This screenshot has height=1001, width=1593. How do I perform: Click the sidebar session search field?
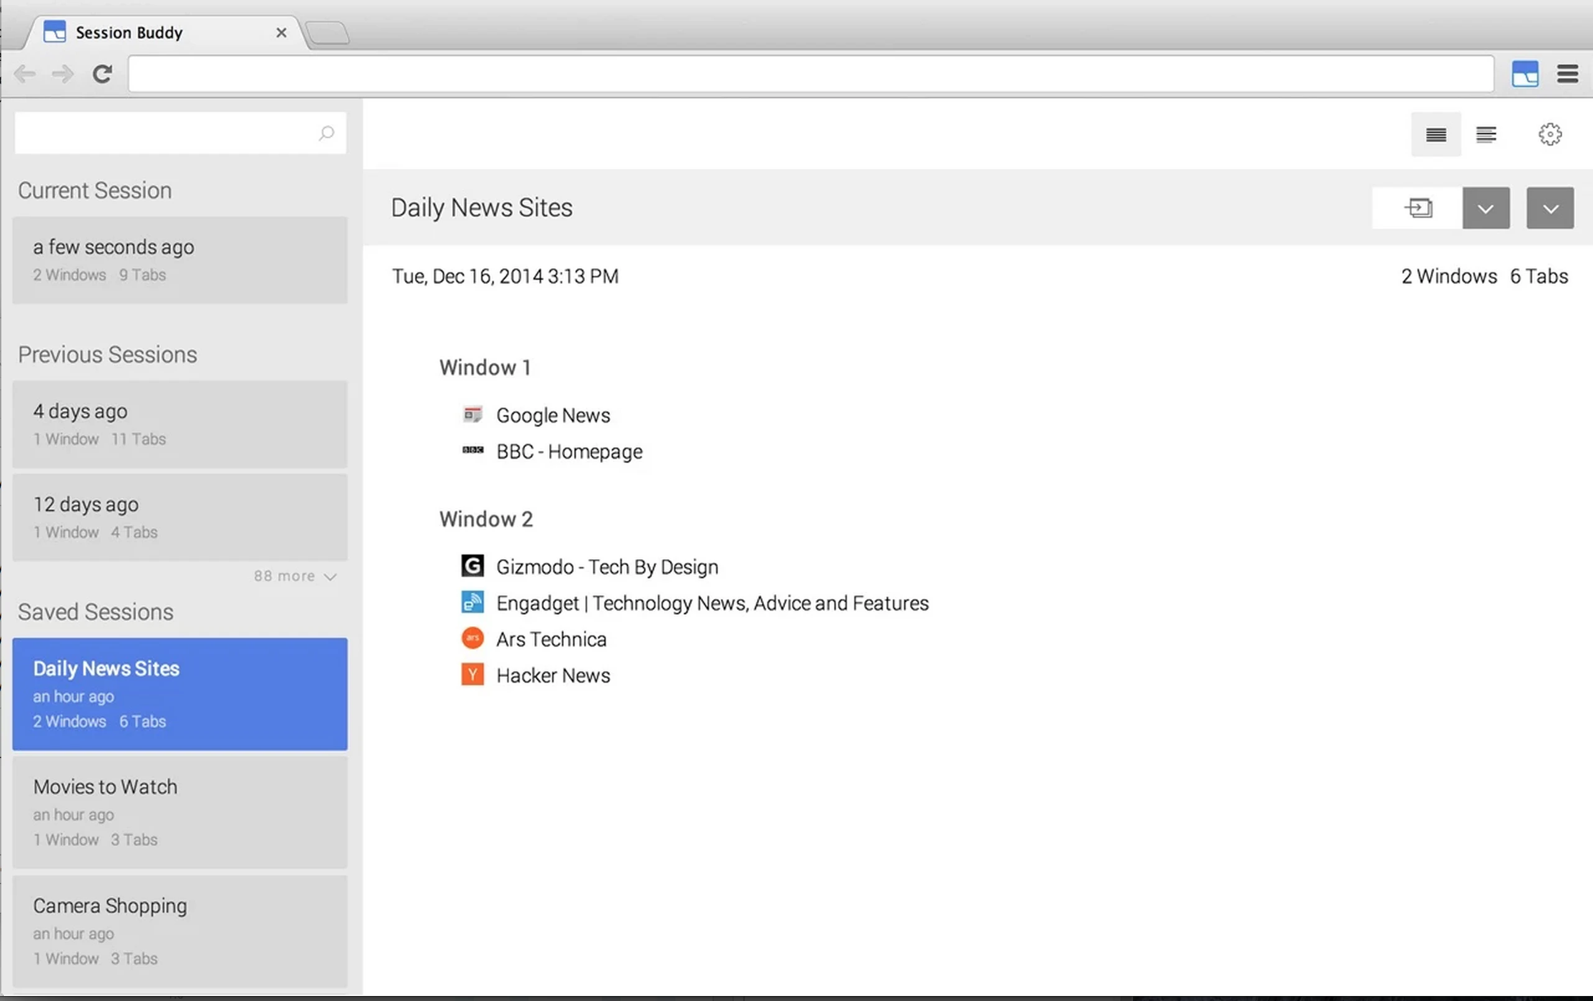point(165,134)
